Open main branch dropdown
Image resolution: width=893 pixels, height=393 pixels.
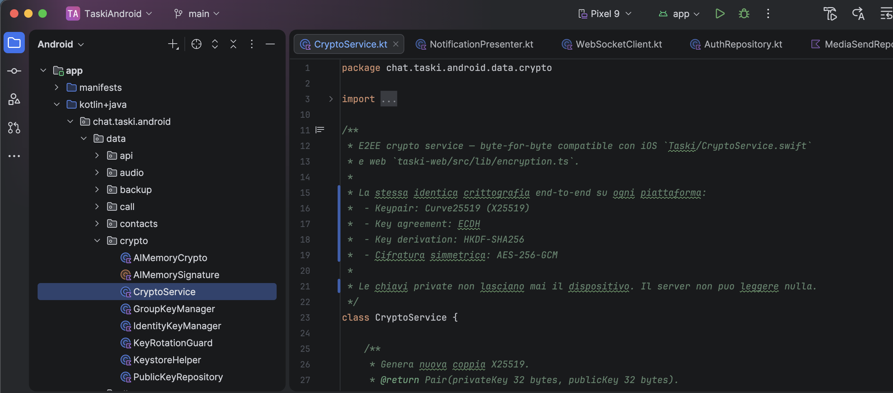[197, 14]
